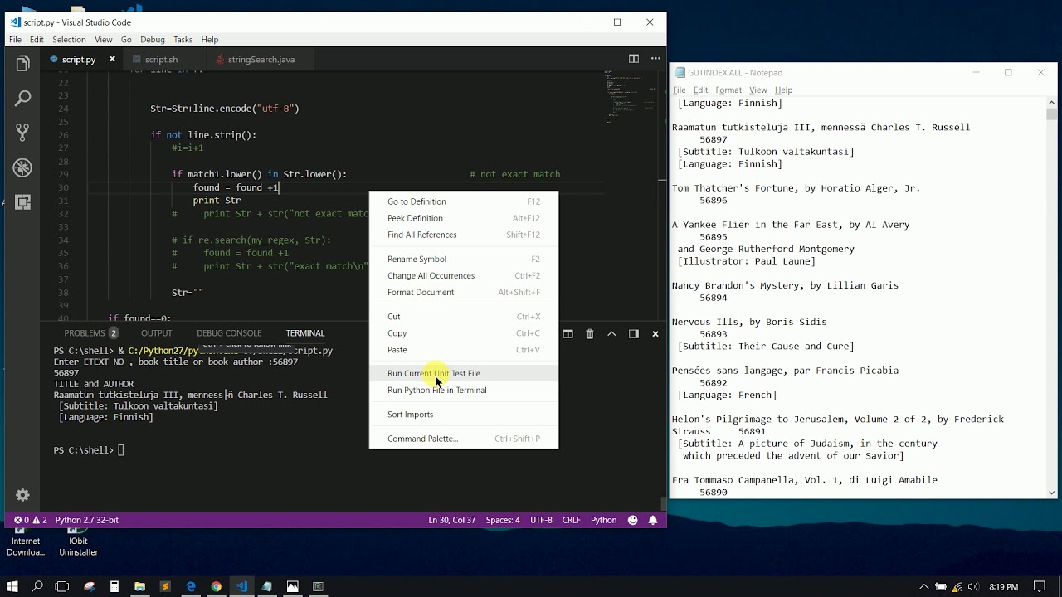Open the Debug menu in VS Code
Viewport: 1062px width, 597px height.
click(153, 40)
